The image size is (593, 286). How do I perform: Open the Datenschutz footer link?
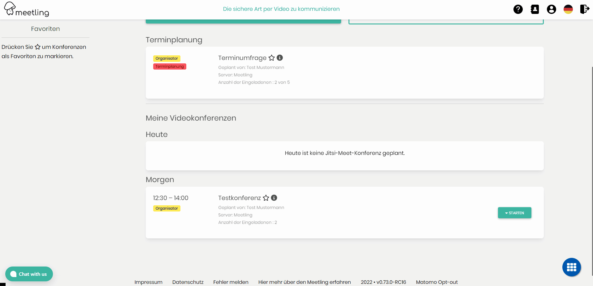(188, 282)
